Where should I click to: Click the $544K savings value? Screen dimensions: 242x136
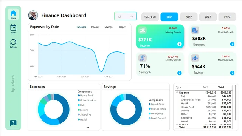tap(199, 66)
